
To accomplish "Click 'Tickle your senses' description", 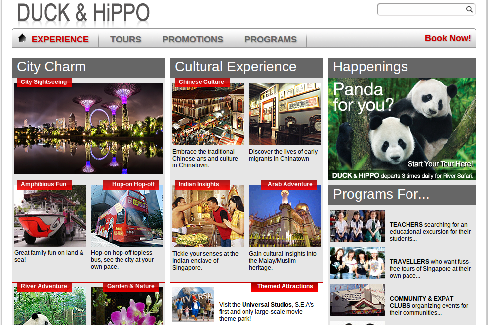I will point(205,261).
